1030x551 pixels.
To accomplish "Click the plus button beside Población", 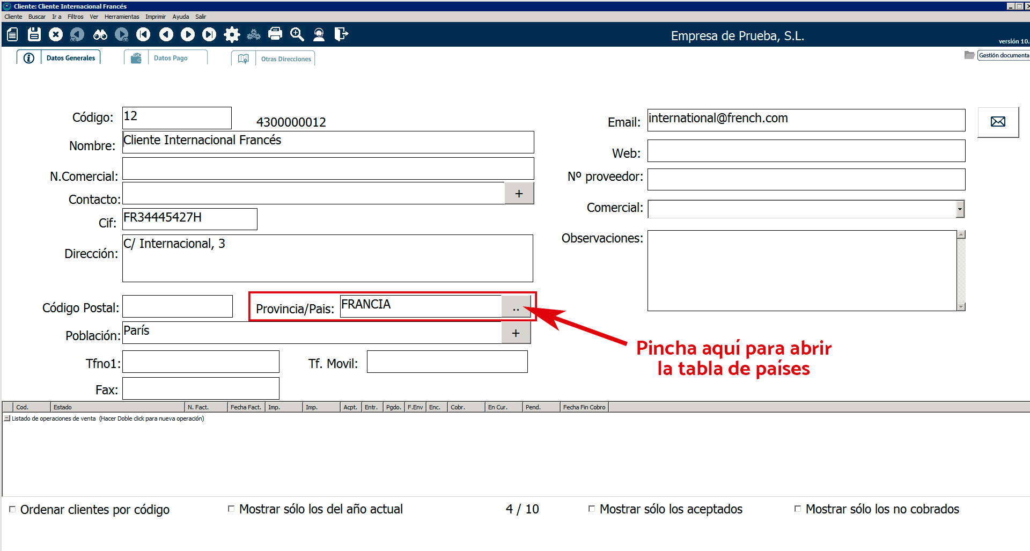I will point(516,333).
